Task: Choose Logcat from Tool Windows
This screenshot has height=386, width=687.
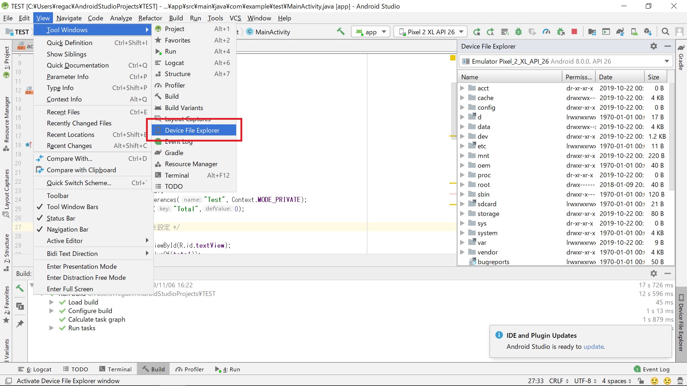Action: tap(194, 63)
